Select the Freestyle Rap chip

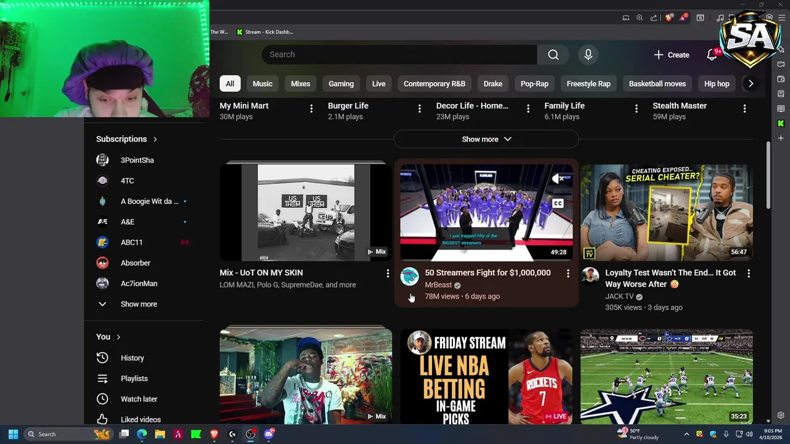pos(589,84)
